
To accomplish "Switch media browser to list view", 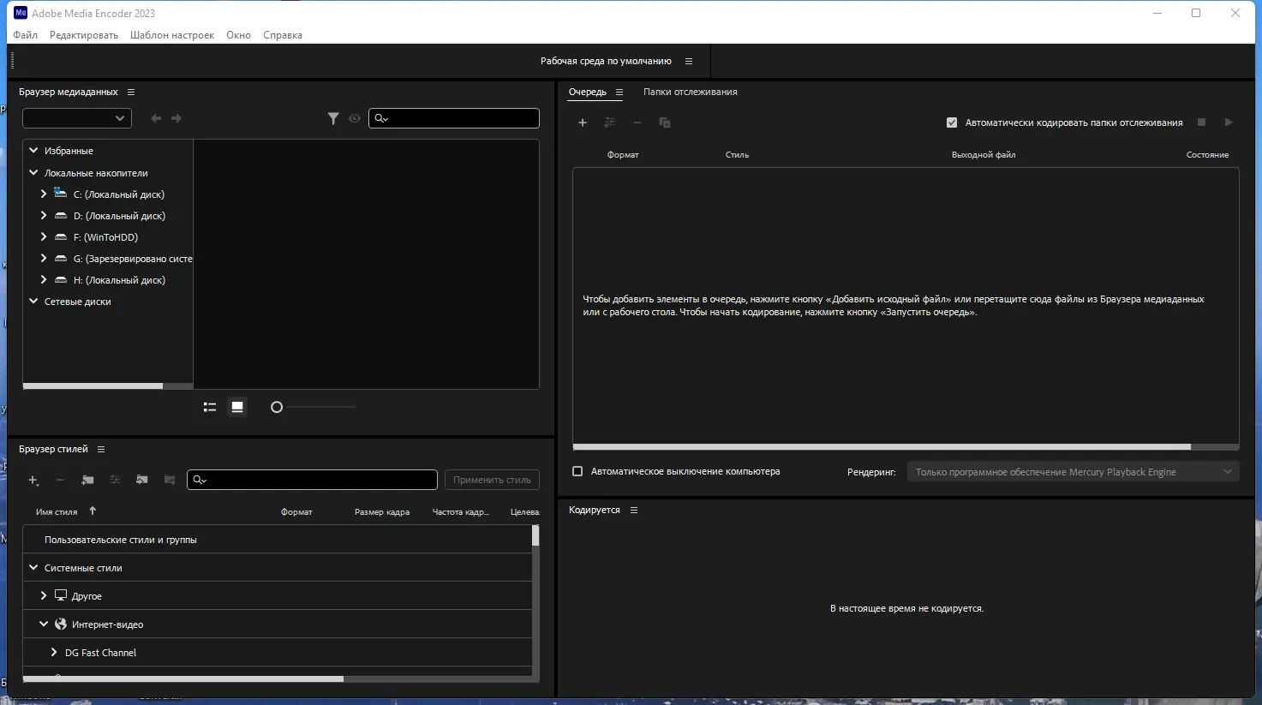I will point(209,407).
